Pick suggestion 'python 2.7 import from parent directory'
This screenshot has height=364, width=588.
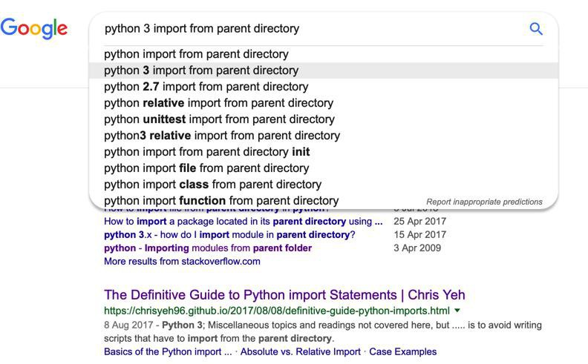click(x=324, y=87)
